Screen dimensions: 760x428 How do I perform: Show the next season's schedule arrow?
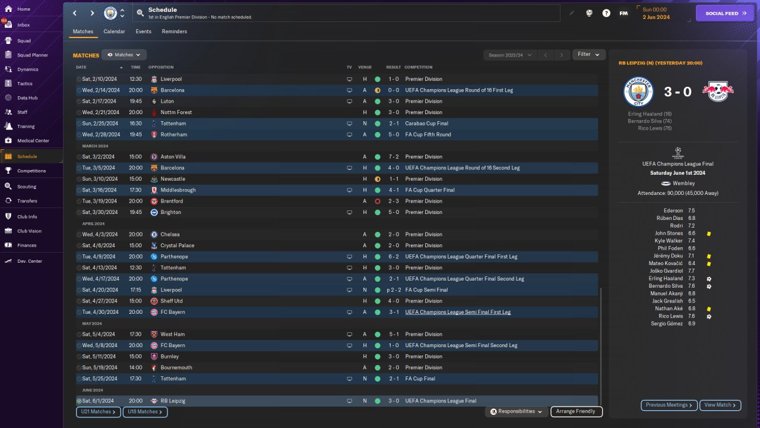pos(562,55)
